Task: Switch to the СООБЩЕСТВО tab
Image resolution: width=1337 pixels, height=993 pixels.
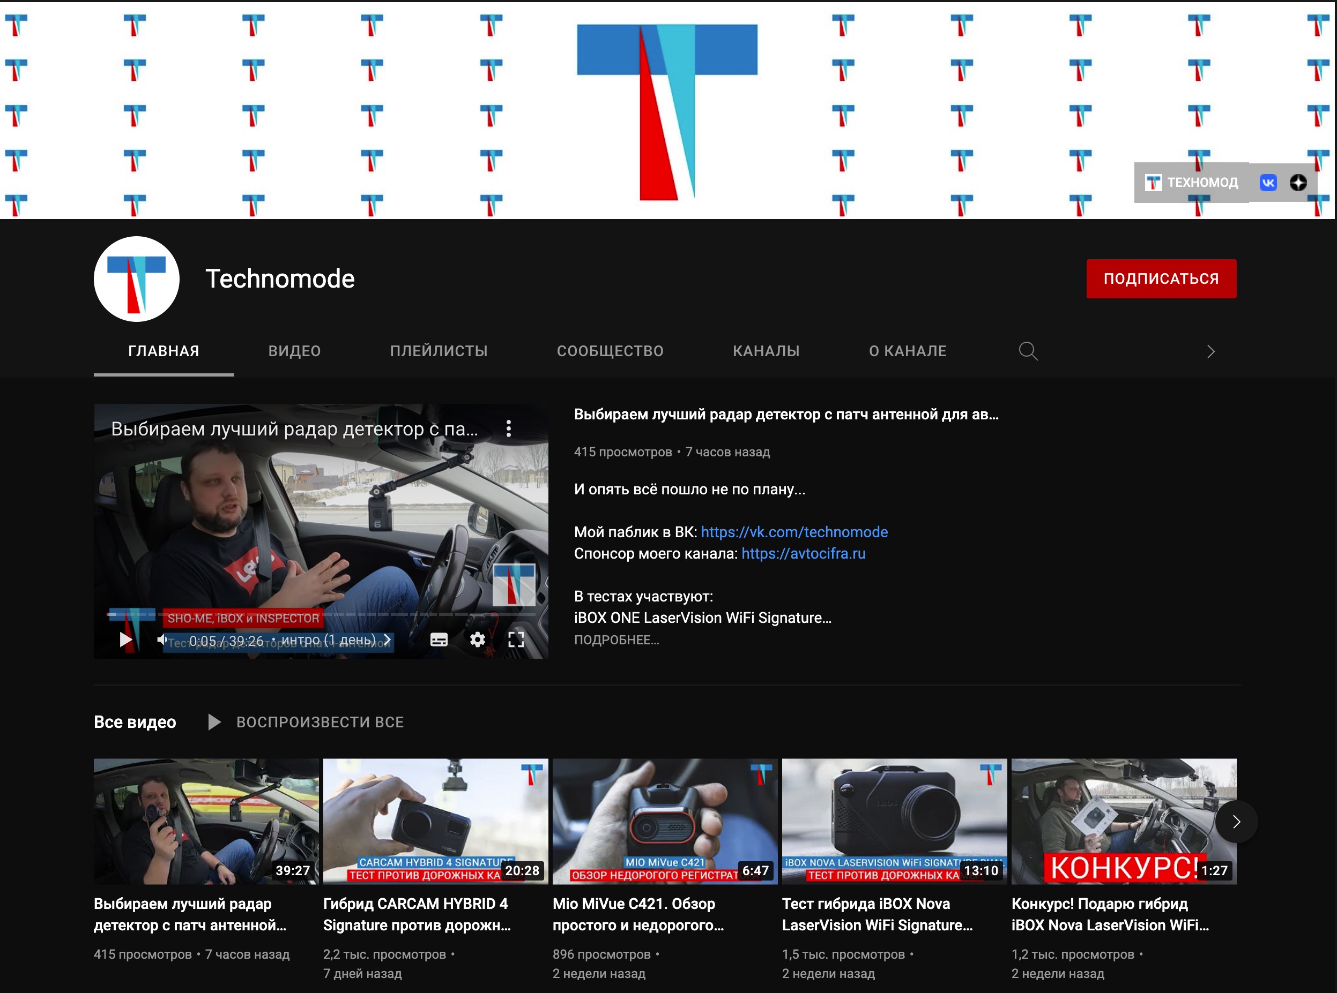Action: tap(610, 351)
